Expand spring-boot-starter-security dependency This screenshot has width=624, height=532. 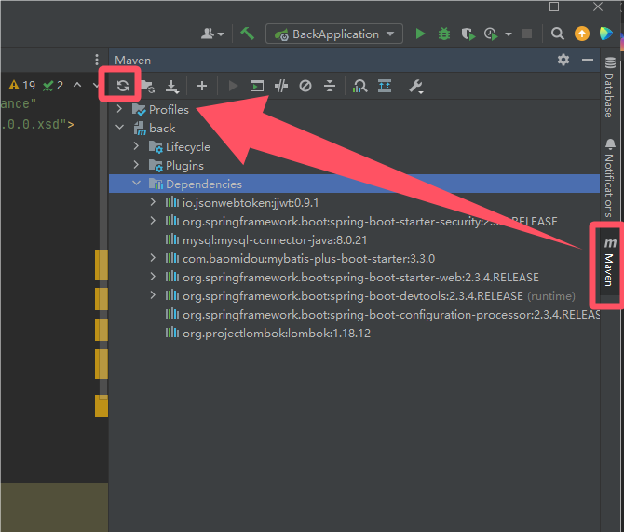coord(153,220)
